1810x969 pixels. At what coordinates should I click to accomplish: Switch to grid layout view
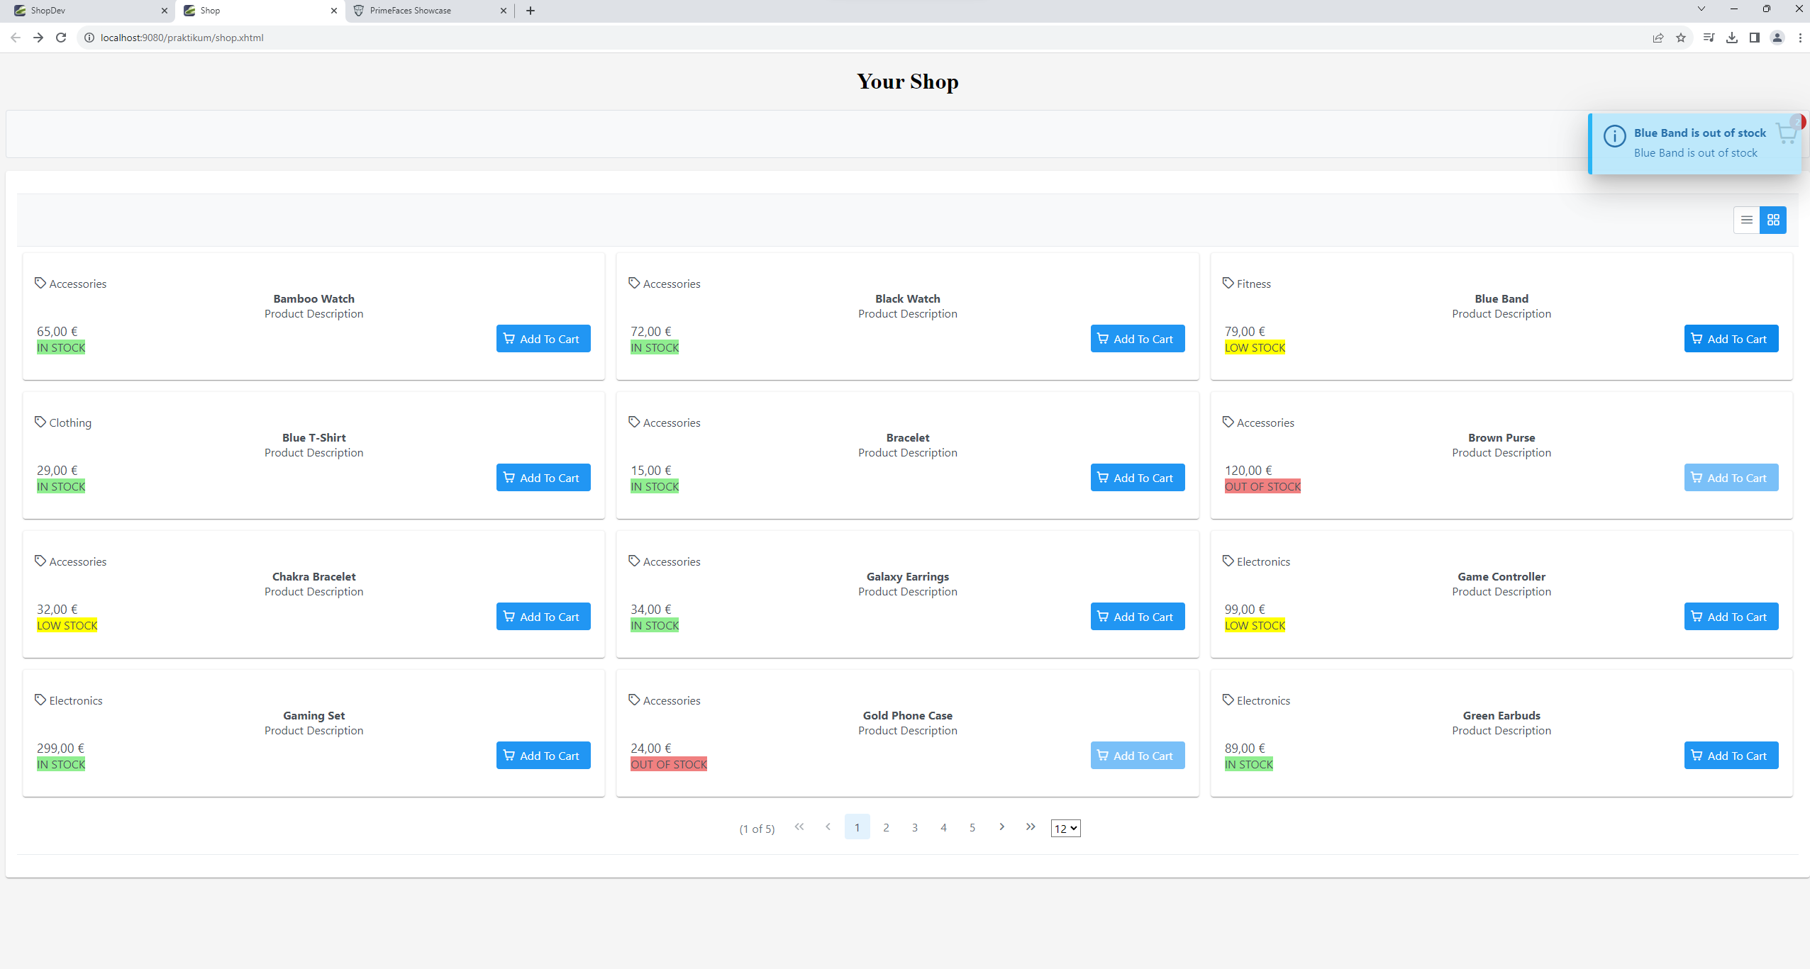click(1773, 220)
